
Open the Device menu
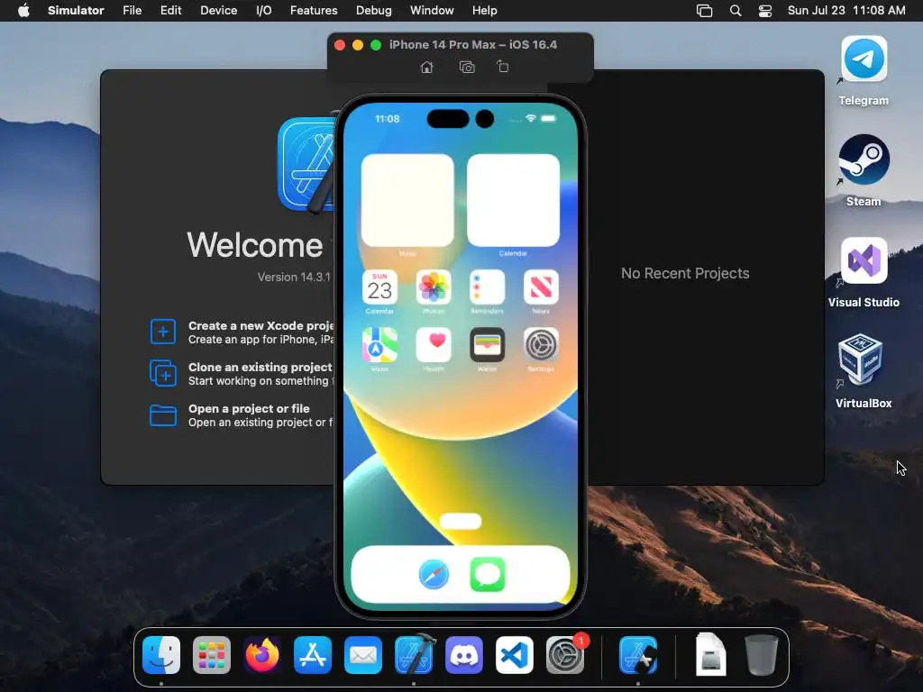(218, 11)
